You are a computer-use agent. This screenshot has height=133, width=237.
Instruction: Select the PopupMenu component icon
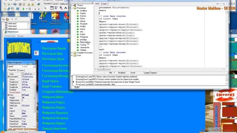pos(61,8)
